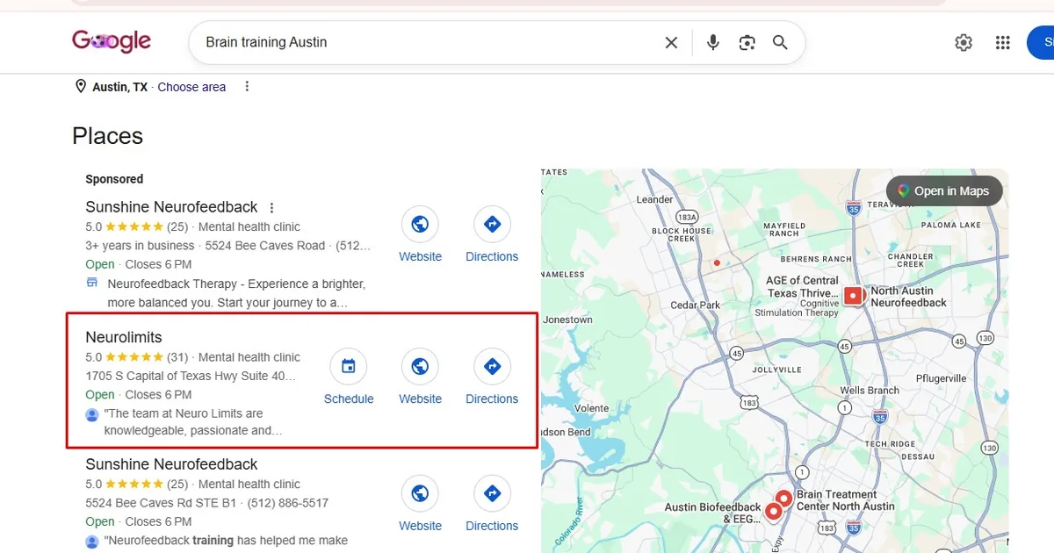Click the 5524 Bee Caves Rd STE B1 address

161,503
